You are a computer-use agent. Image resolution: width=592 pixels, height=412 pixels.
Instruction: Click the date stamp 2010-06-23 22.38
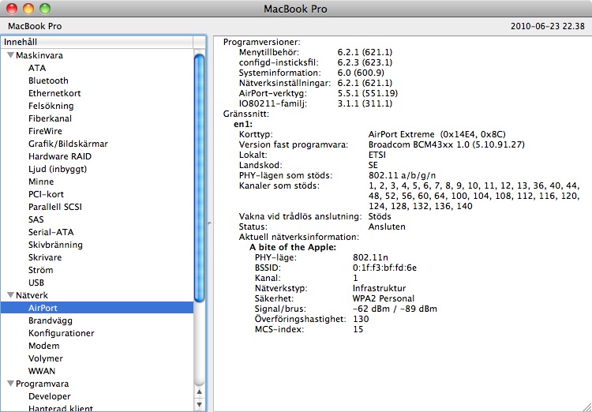[548, 26]
